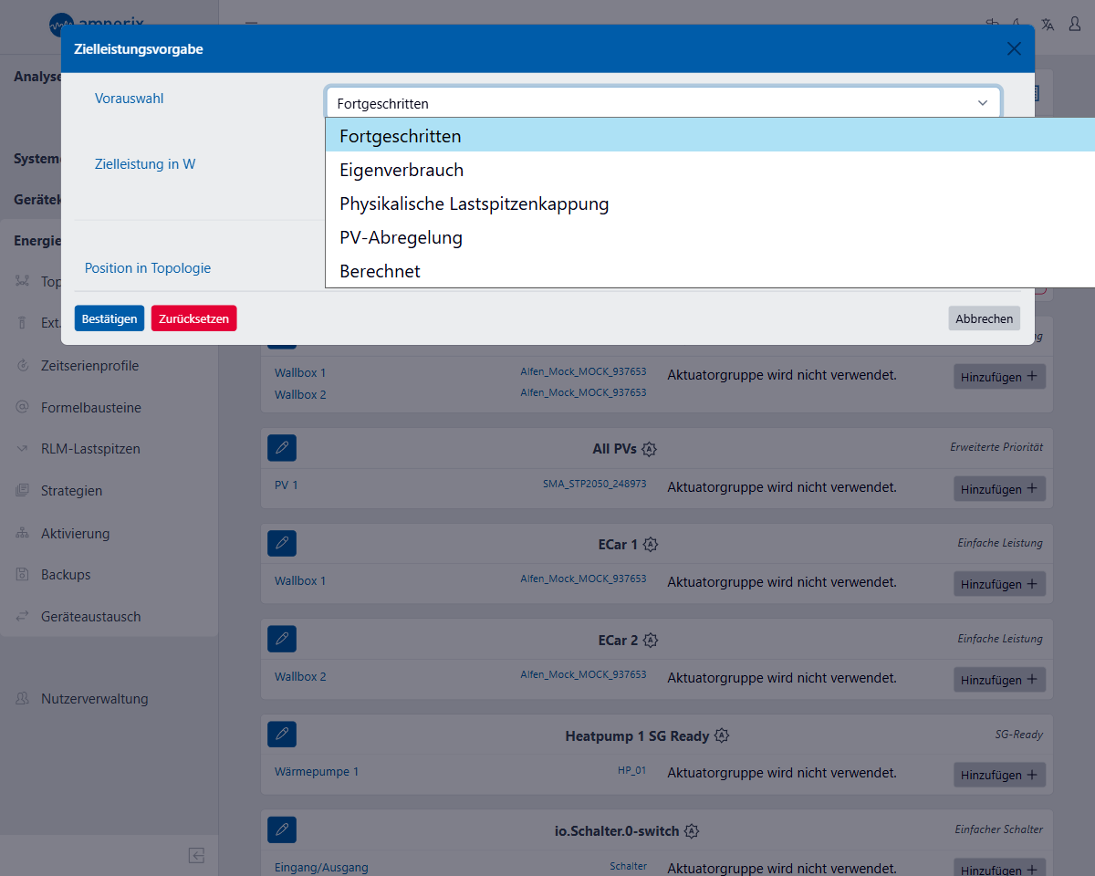1095x876 pixels.
Task: Click the Abbrechen button
Action: click(984, 318)
